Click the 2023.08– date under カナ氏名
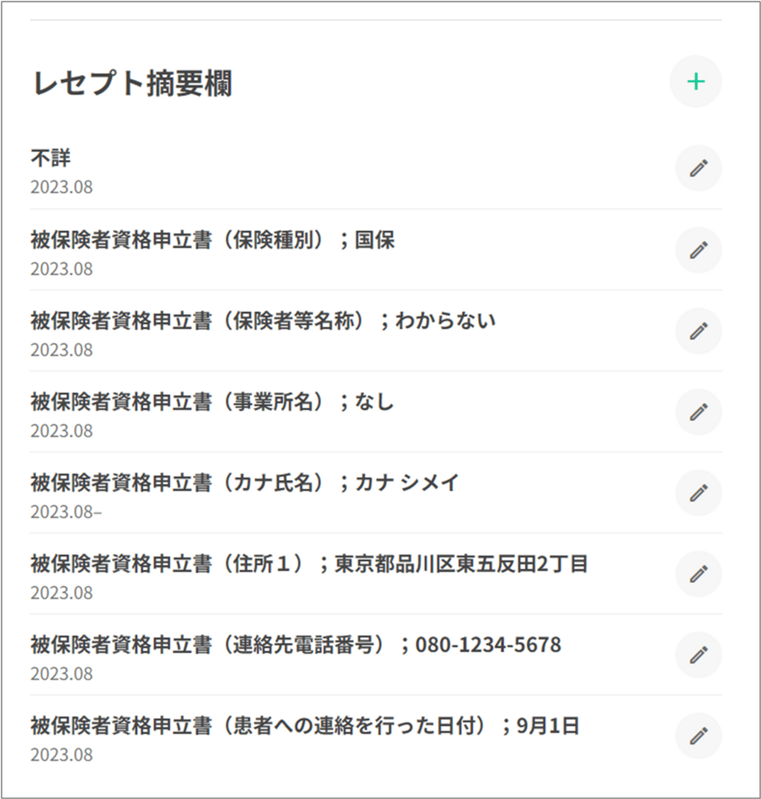 click(x=66, y=512)
